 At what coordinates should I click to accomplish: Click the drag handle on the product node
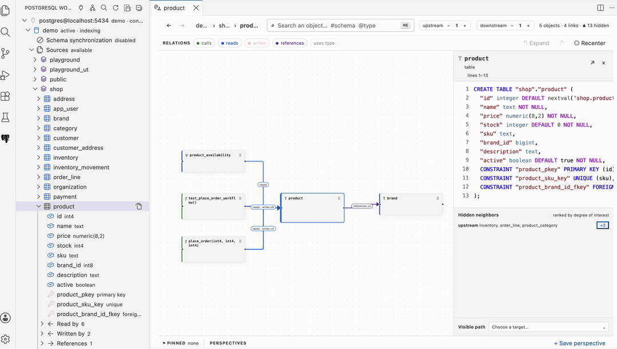pos(339,198)
